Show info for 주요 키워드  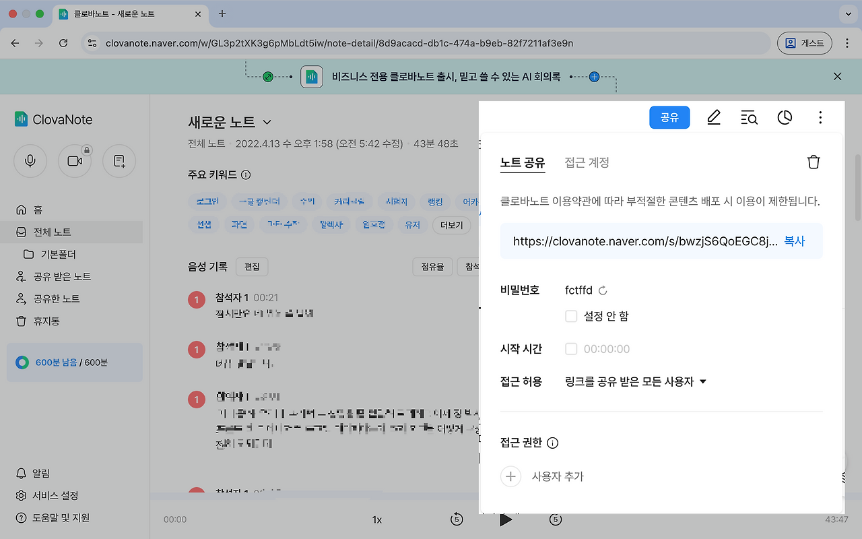pos(246,175)
